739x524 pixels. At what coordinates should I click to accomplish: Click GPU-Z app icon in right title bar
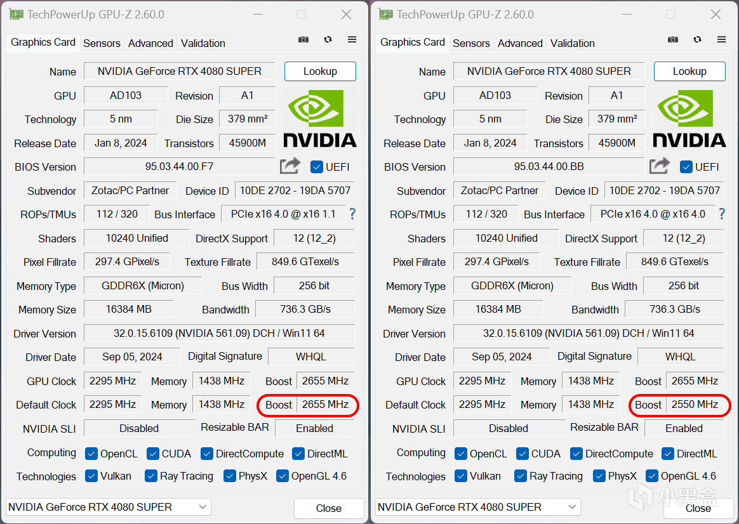[385, 15]
